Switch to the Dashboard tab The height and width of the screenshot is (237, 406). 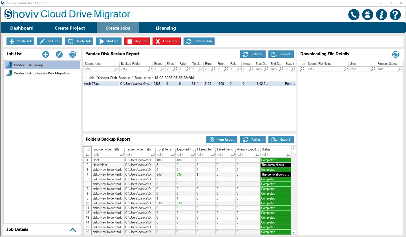tap(22, 28)
